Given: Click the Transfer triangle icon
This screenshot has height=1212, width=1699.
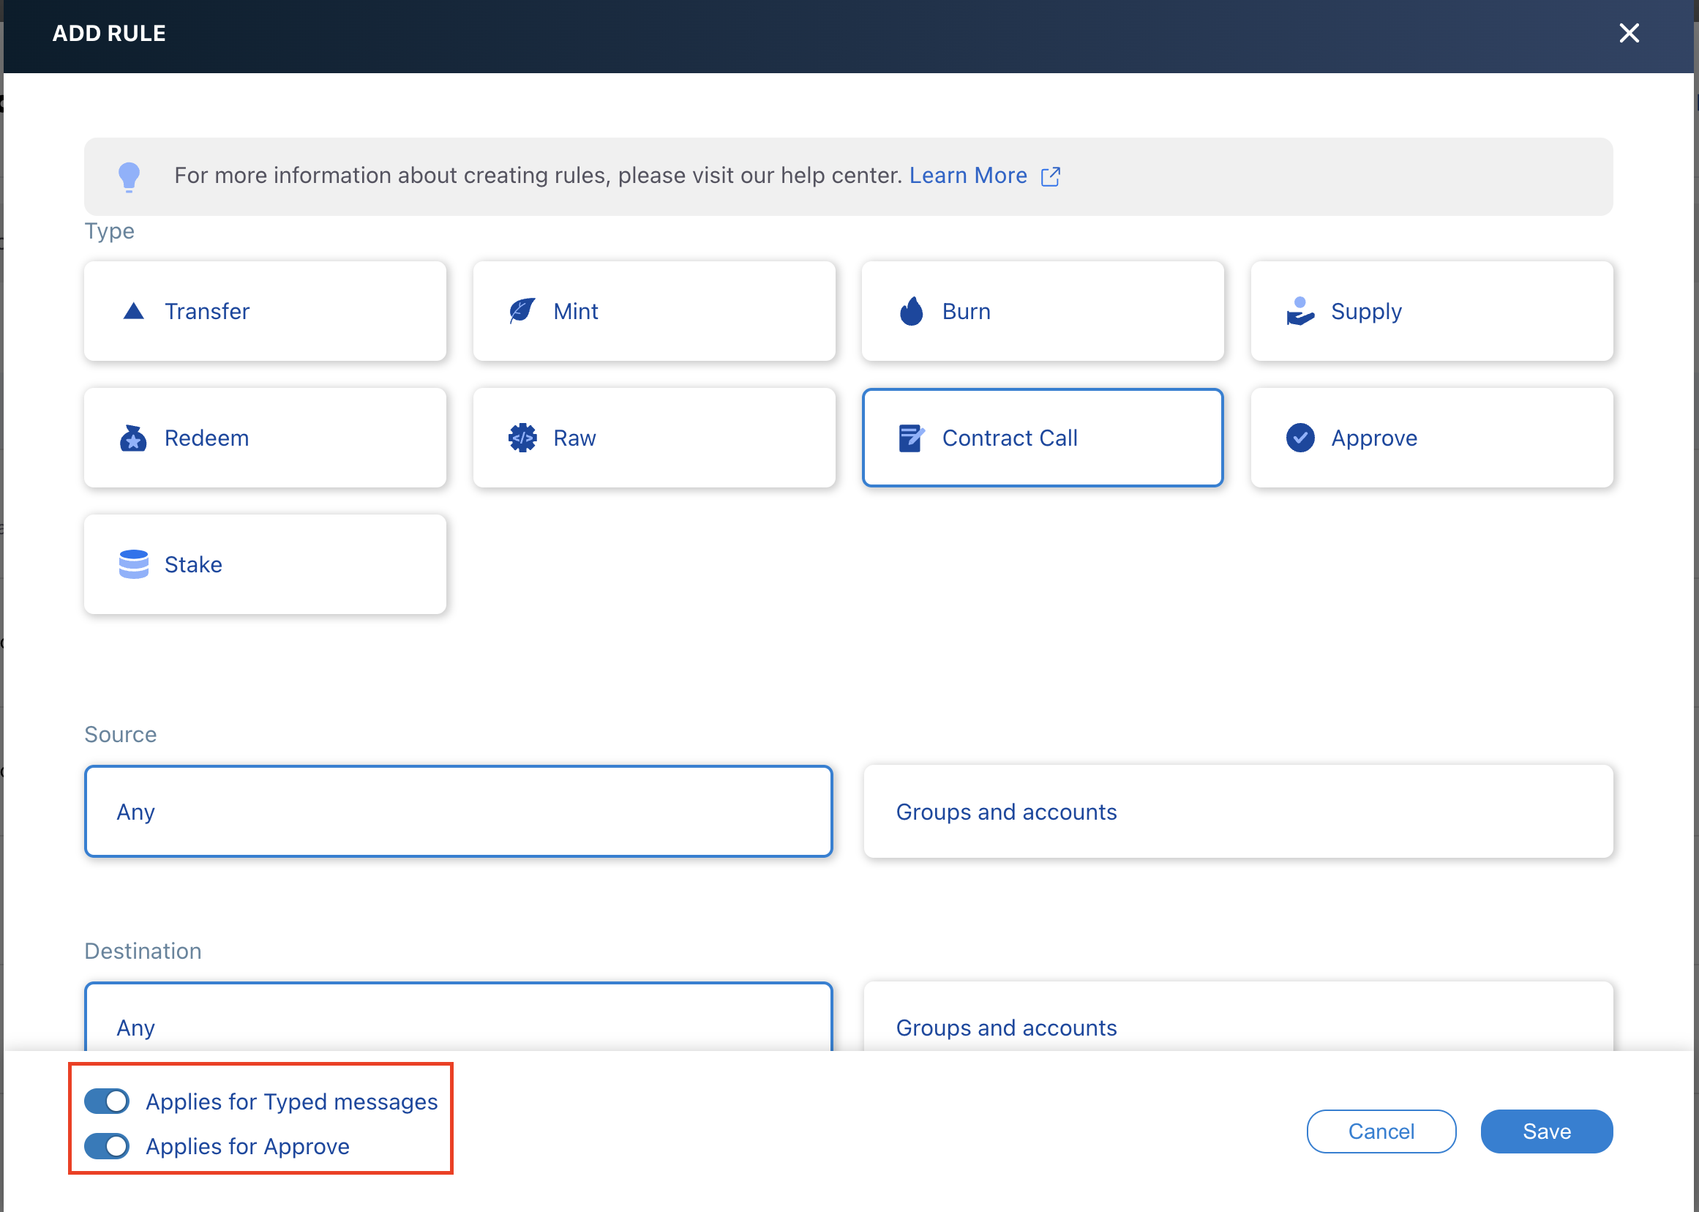Looking at the screenshot, I should pyautogui.click(x=134, y=311).
